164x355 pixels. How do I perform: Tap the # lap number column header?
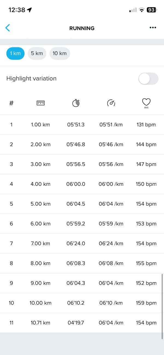(x=11, y=103)
